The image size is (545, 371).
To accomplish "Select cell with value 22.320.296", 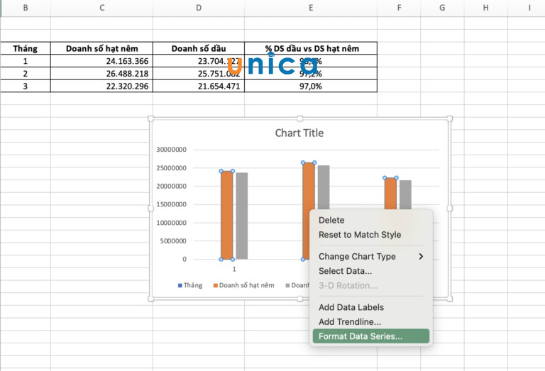I will pos(102,86).
